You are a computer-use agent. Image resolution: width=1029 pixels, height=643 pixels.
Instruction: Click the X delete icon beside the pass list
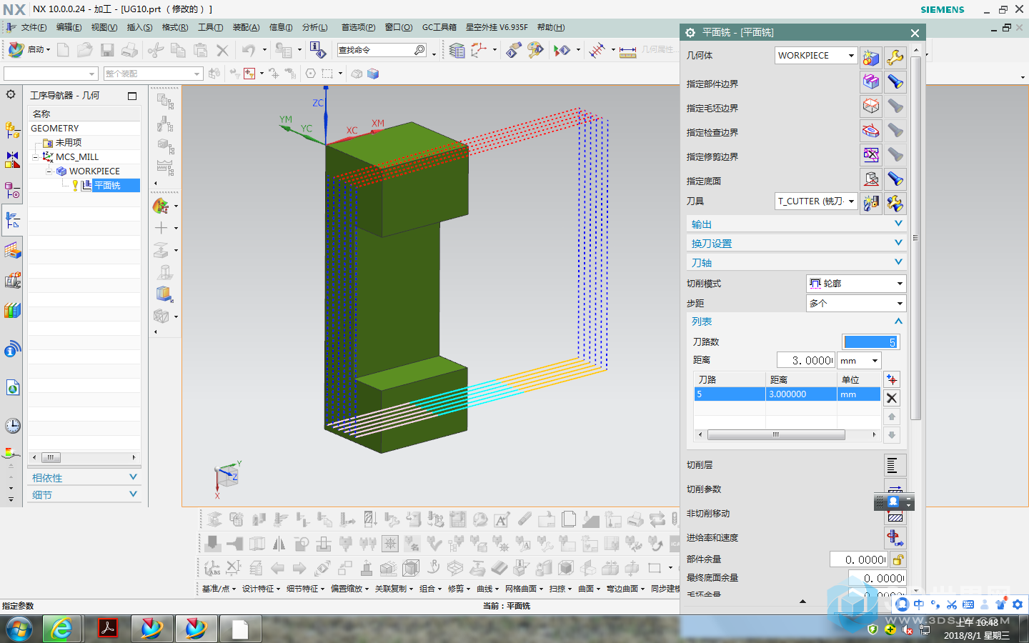[892, 398]
